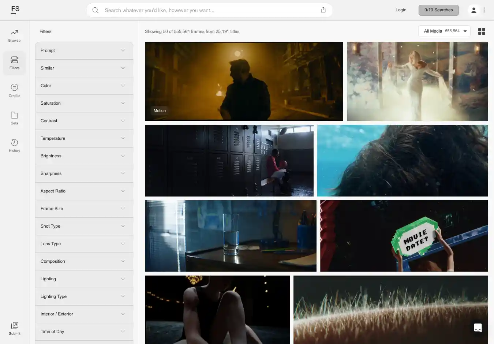Image resolution: width=494 pixels, height=344 pixels.
Task: Click the Login link
Action: pyautogui.click(x=401, y=10)
